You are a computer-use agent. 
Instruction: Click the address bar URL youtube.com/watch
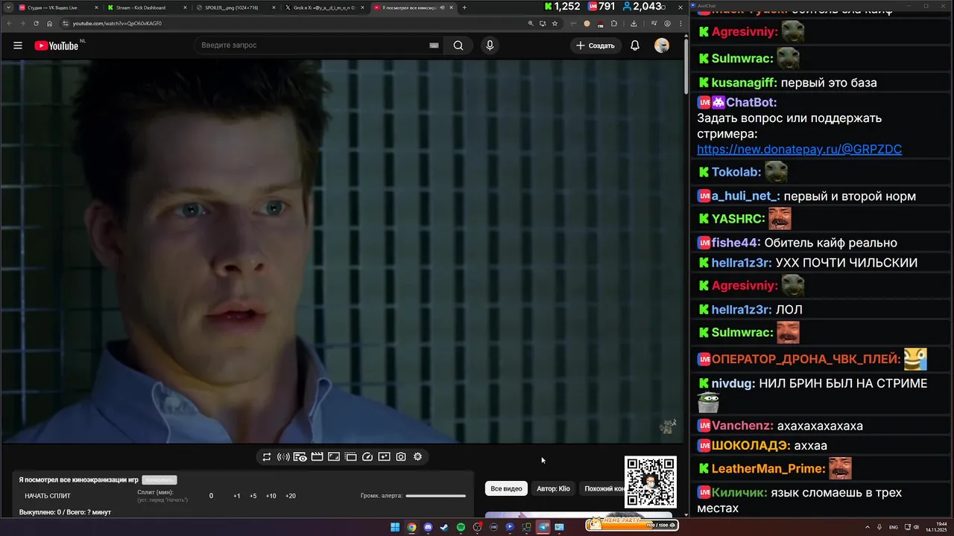(117, 23)
